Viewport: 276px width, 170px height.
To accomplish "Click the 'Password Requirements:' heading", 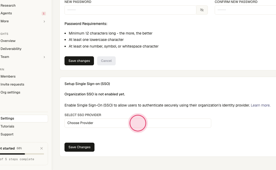I will point(86,24).
